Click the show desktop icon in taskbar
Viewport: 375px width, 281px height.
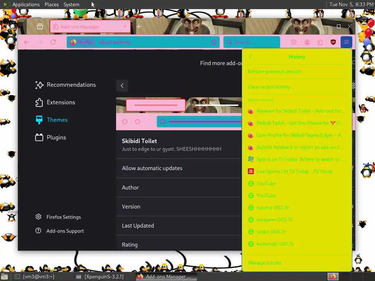click(4, 277)
